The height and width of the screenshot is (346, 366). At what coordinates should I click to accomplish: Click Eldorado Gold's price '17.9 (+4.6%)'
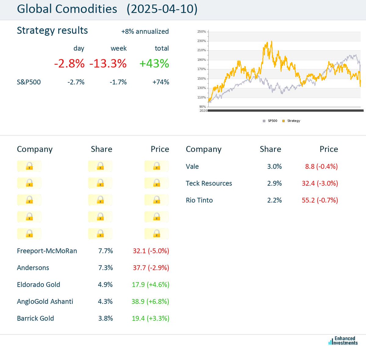point(150,284)
